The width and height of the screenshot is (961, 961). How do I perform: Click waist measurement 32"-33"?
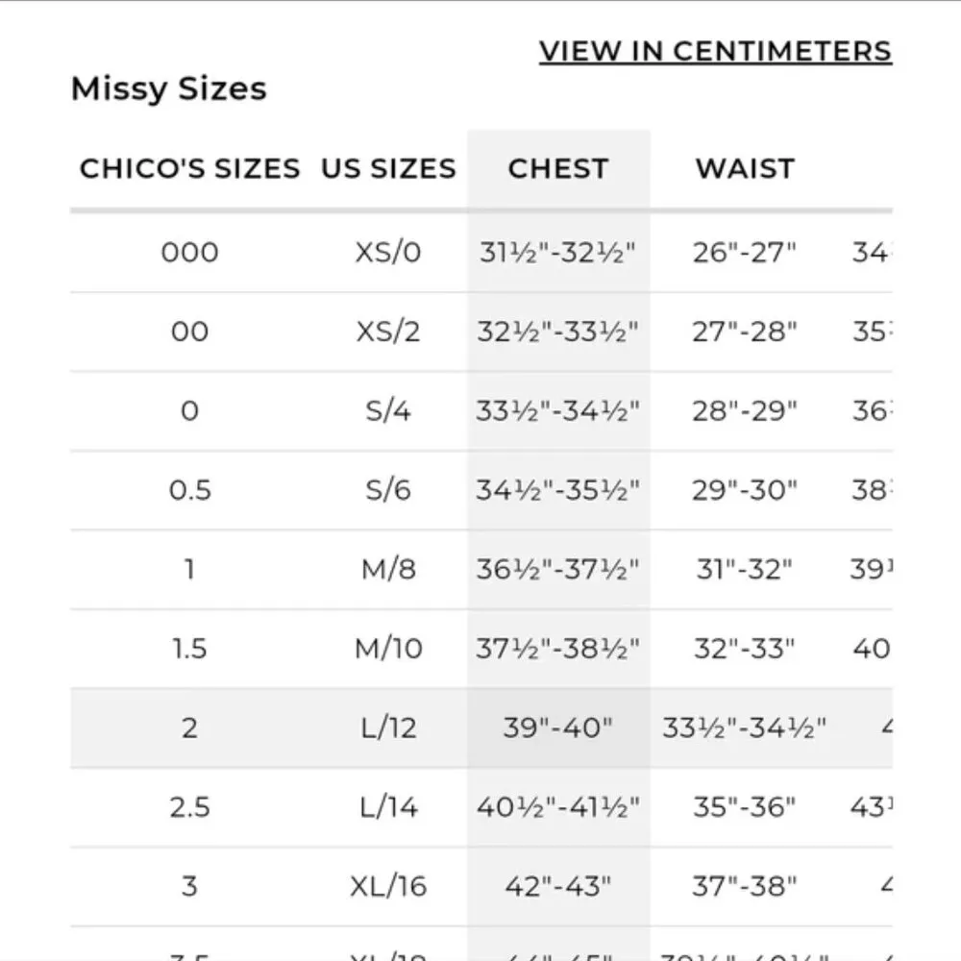(745, 649)
